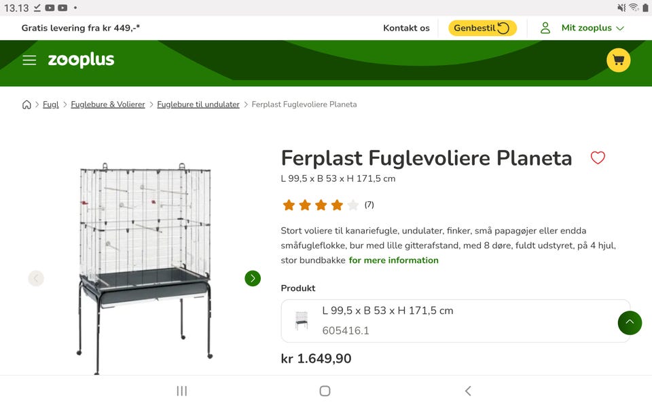The image size is (652, 407).
Task: Select the L 99,5 x B 53 product variant
Action: tap(455, 321)
